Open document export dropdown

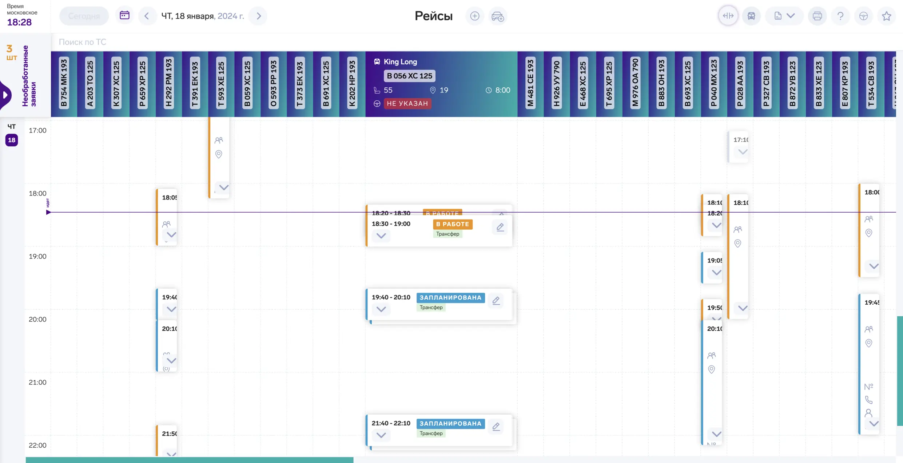[784, 16]
